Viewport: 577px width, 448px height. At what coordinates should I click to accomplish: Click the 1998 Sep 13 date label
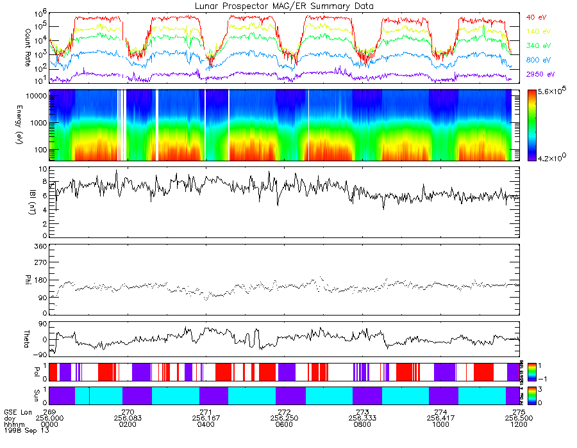point(26,430)
